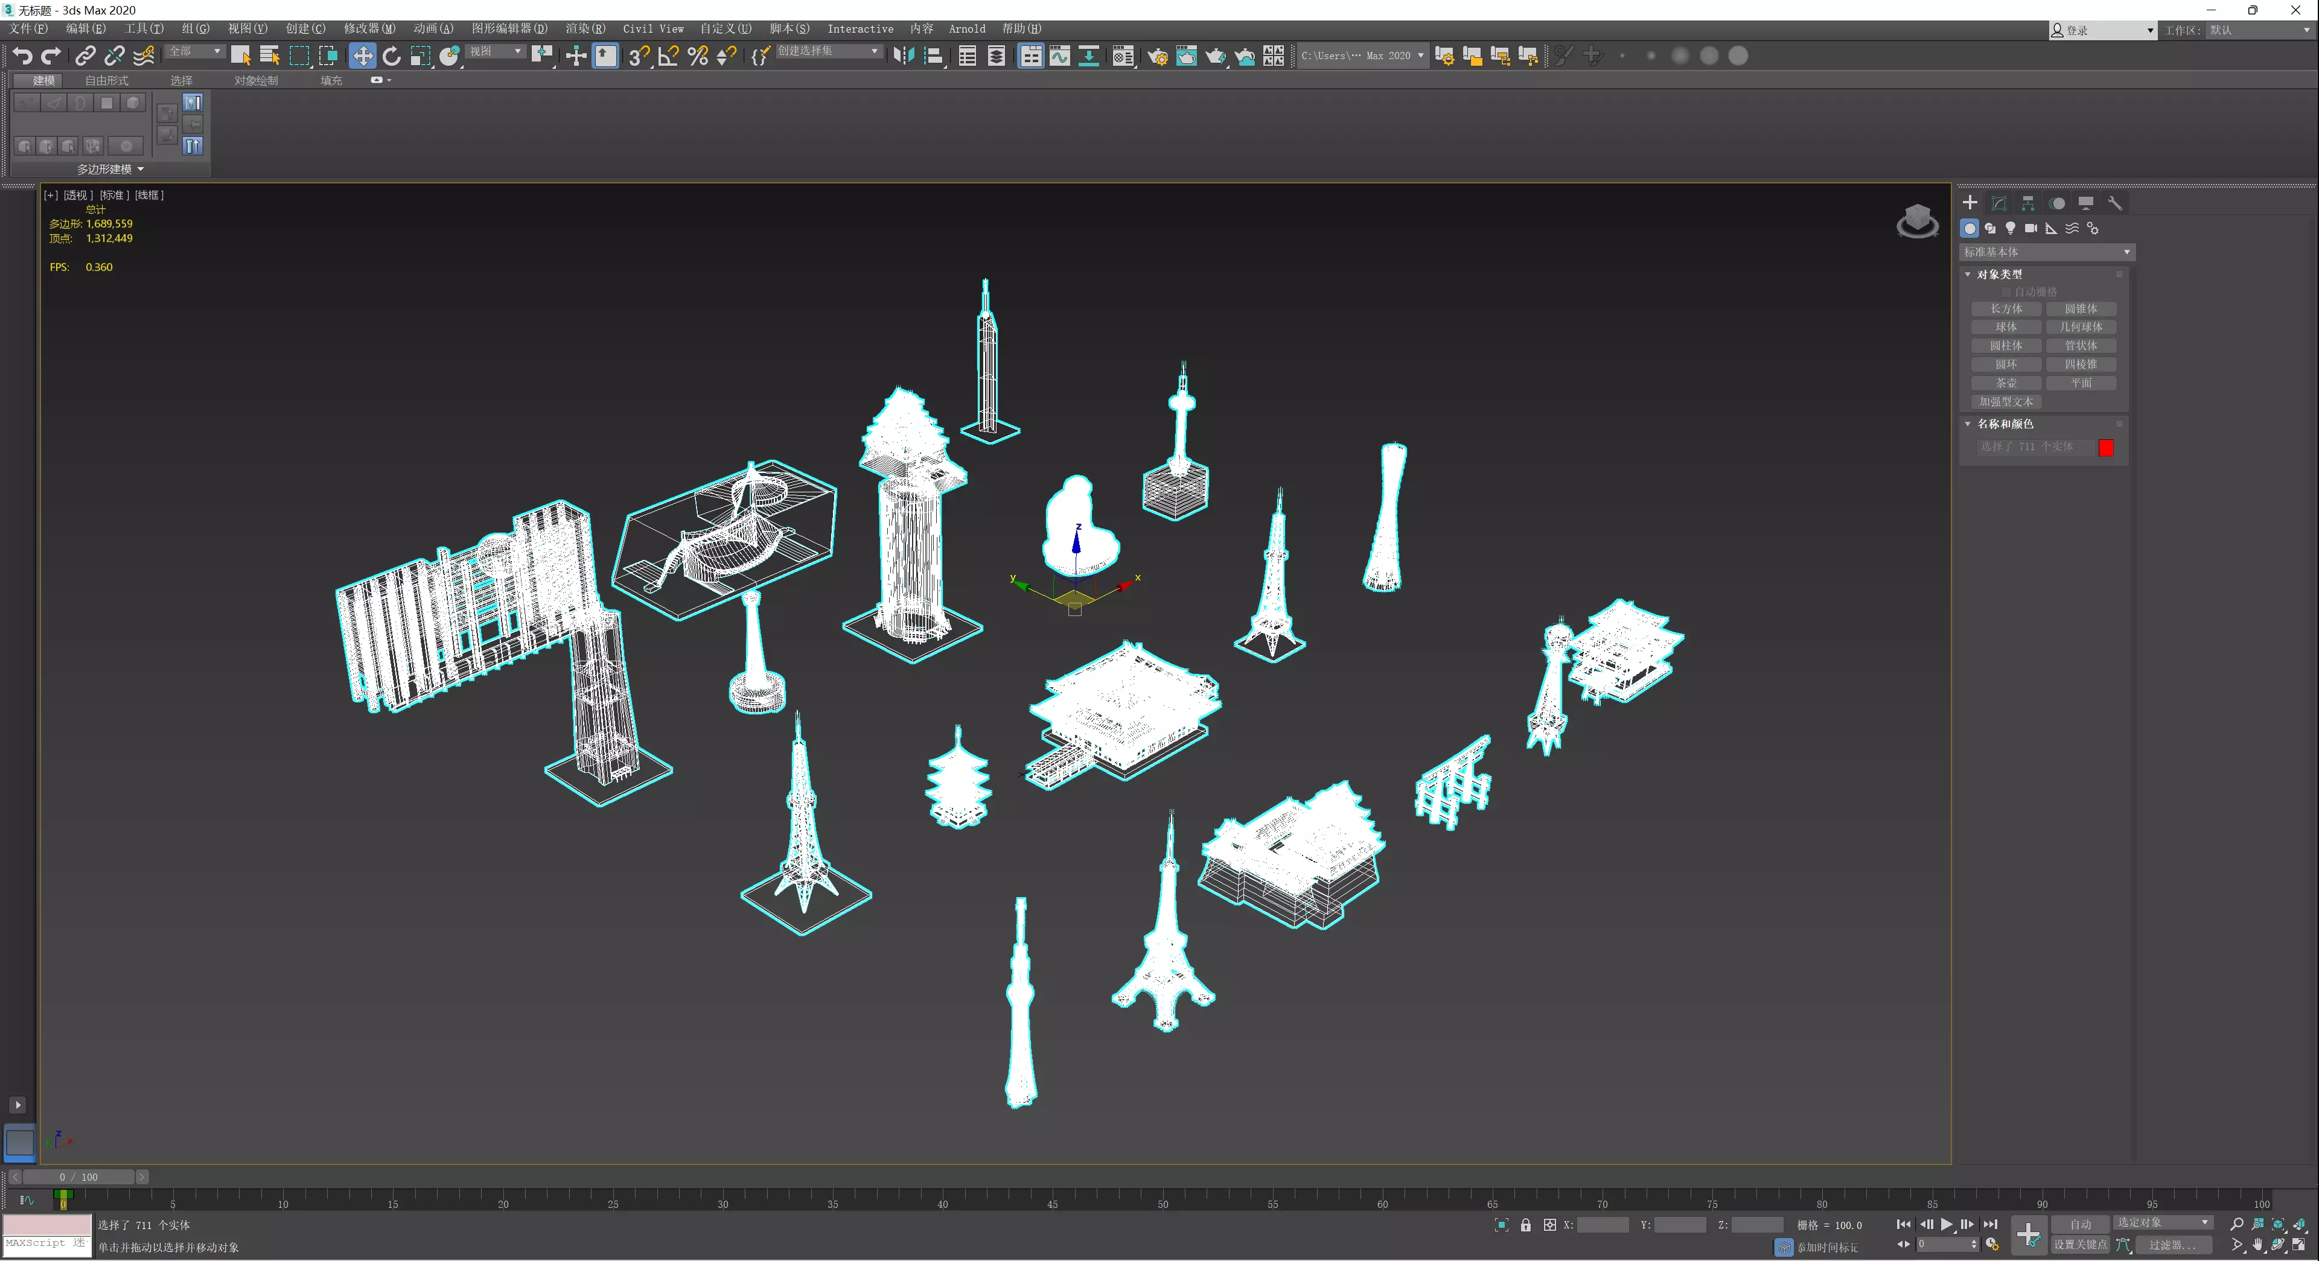Screen dimensions: 2319x1261
Task: Select the Cameras category icon
Action: pos(2031,229)
